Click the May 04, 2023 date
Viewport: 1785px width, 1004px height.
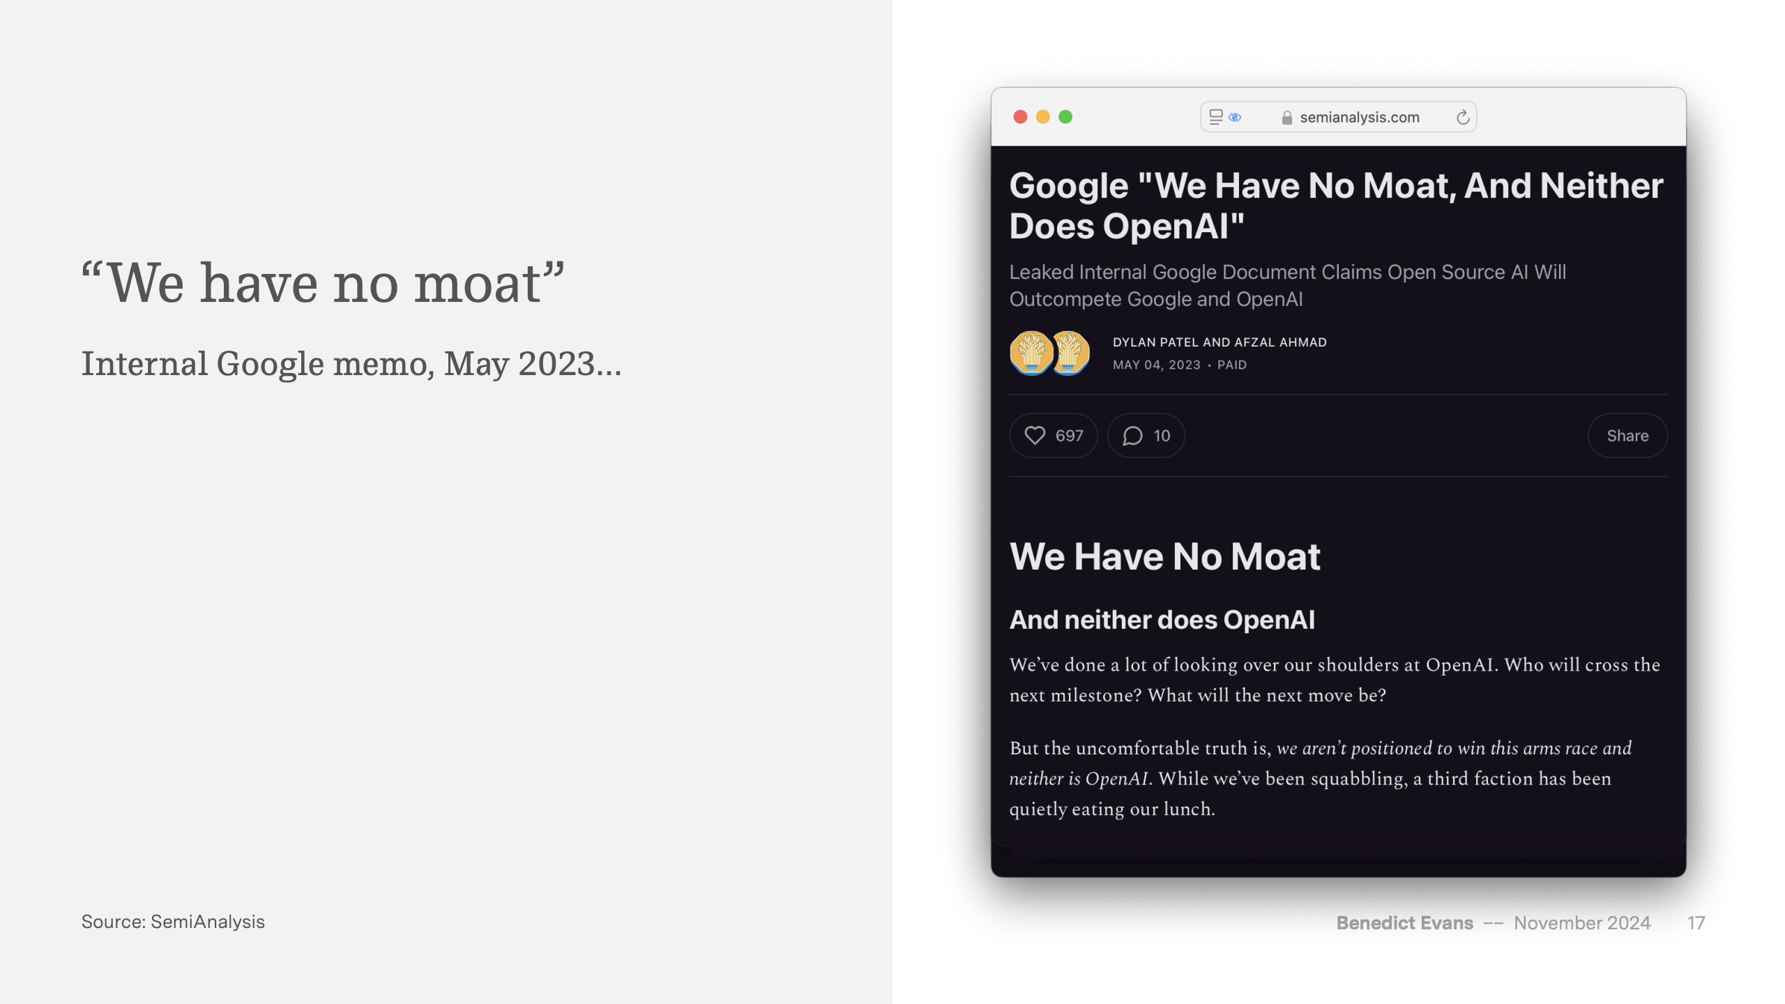click(1156, 365)
